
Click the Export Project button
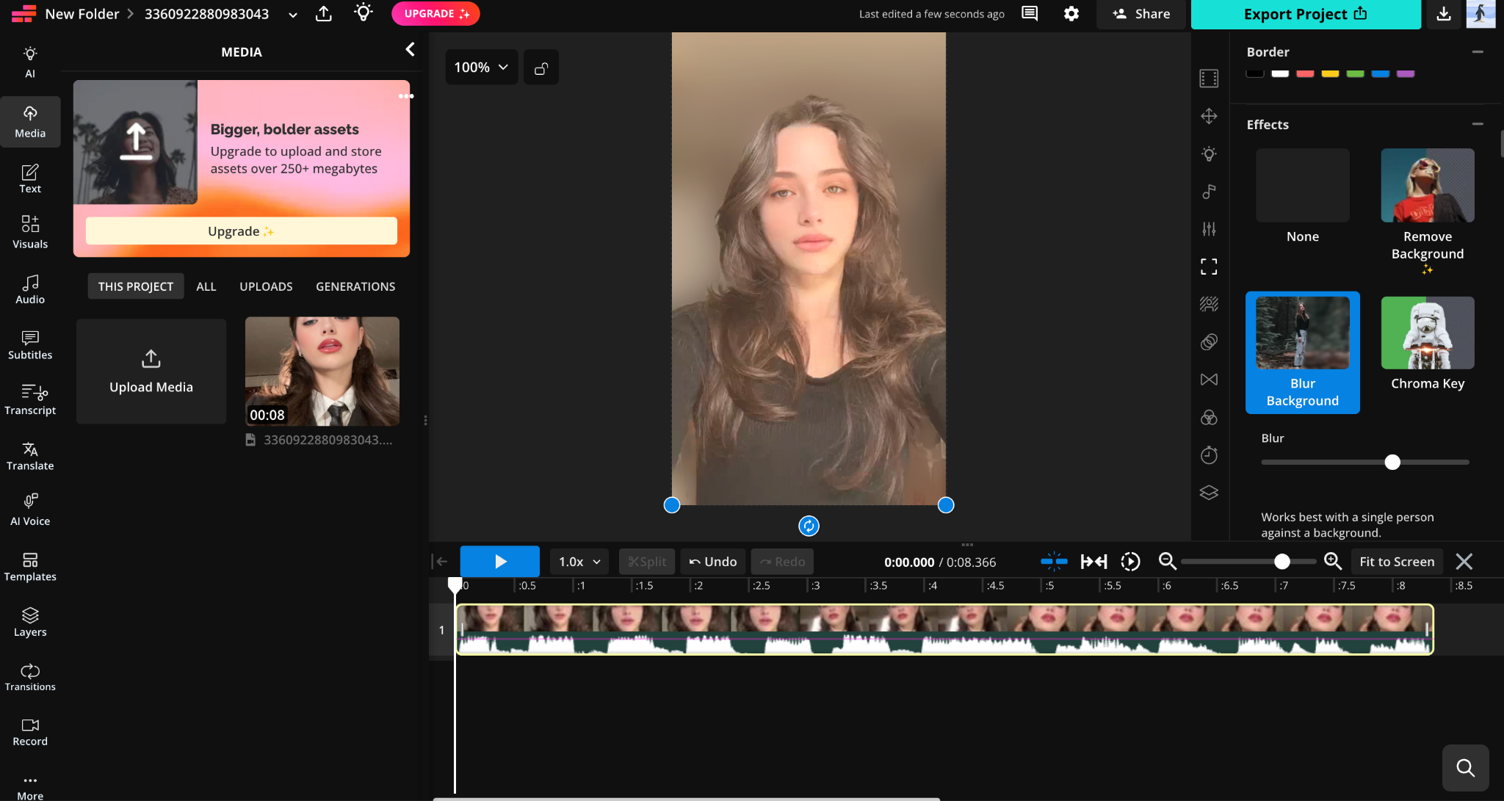1306,14
